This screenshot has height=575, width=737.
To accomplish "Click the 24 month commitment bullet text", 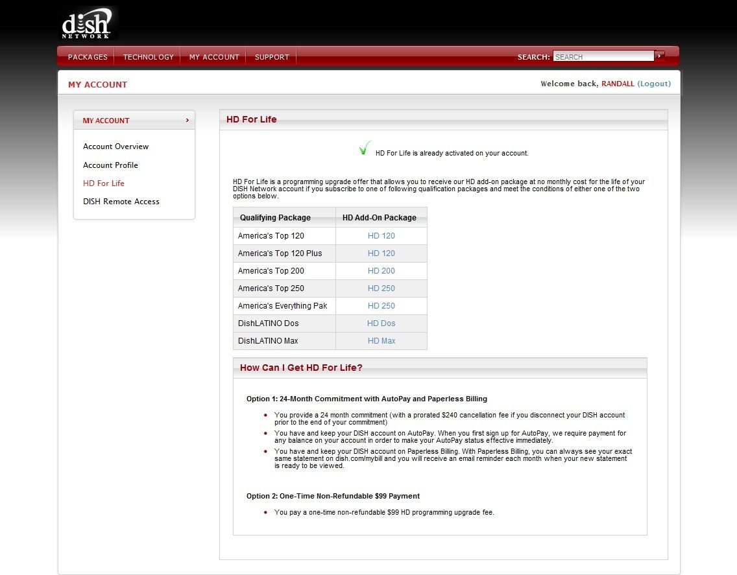I will tap(450, 419).
